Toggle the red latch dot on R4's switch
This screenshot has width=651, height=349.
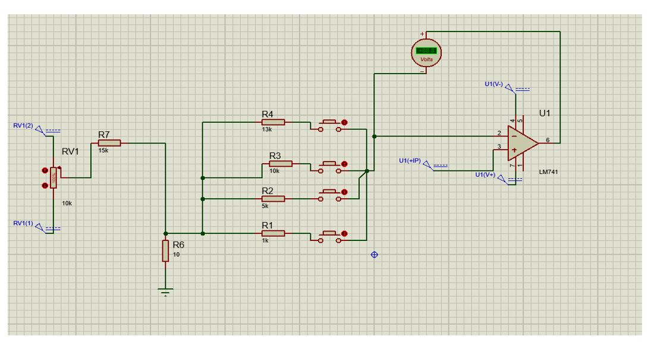(x=344, y=122)
